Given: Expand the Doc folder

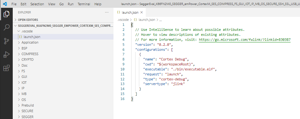Looking at the screenshot, I should pyautogui.click(x=63, y=65).
